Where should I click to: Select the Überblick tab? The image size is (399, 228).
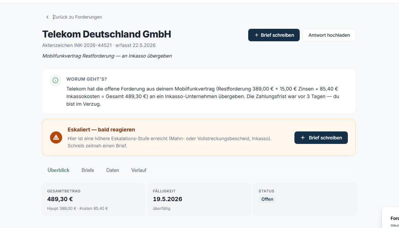click(58, 170)
